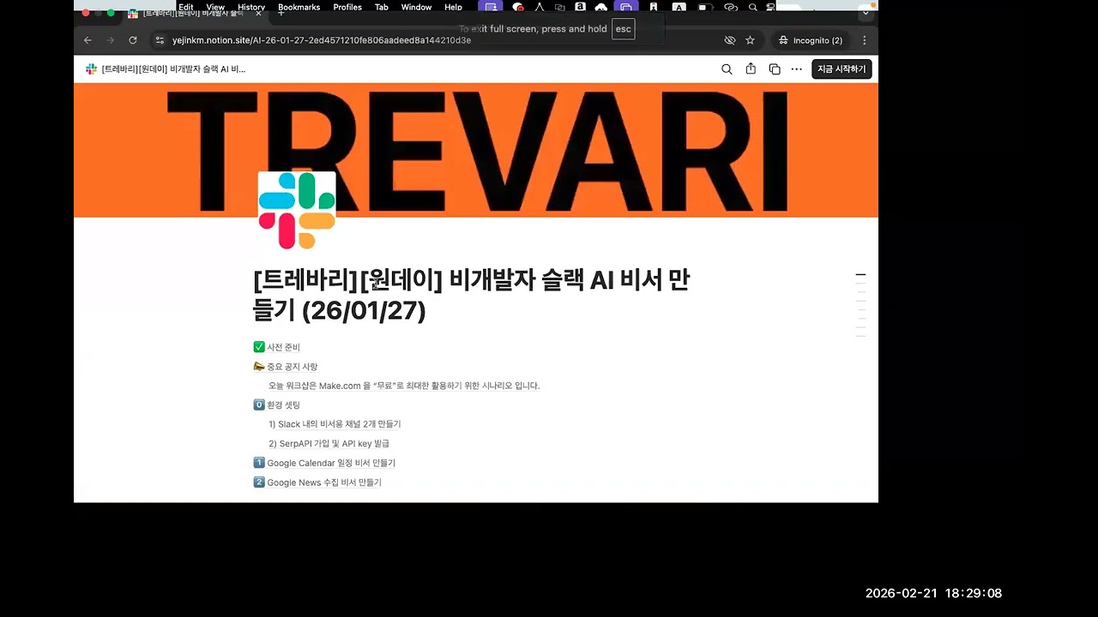Click 'SerpAPI 가입 및 API key 발급' link

click(x=329, y=444)
